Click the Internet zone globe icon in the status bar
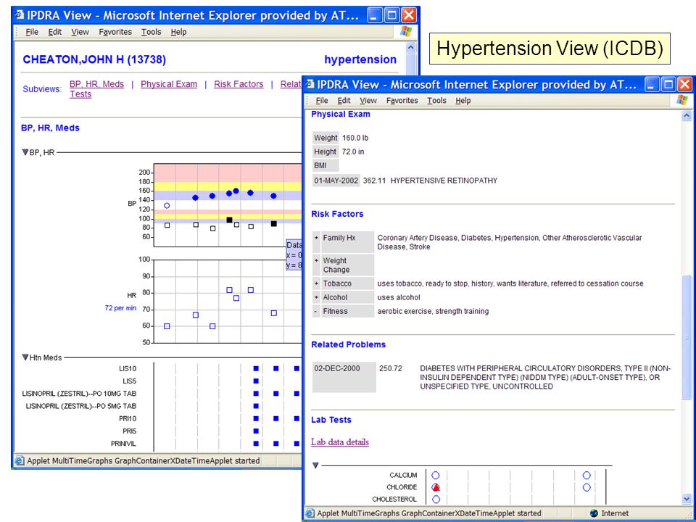696x522 pixels. [x=594, y=513]
